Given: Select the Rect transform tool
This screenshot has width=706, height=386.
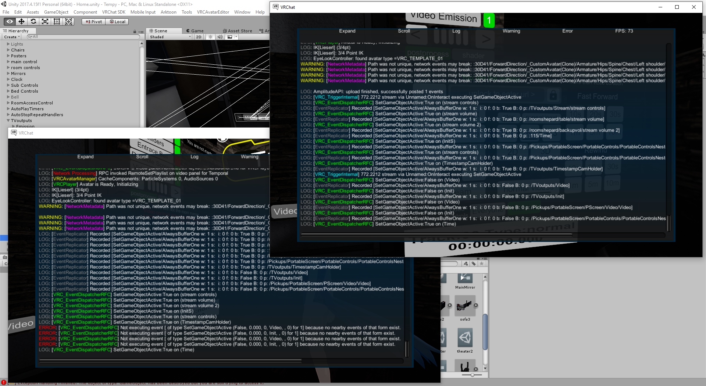Looking at the screenshot, I should click(57, 22).
